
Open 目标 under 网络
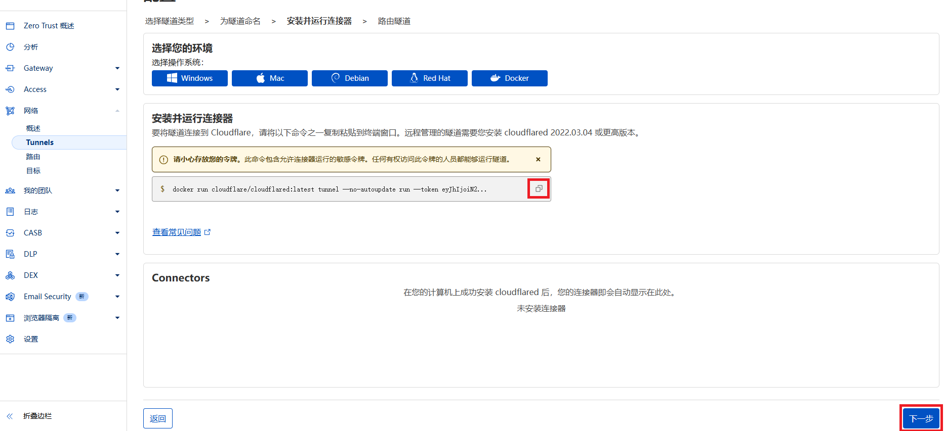(x=33, y=171)
